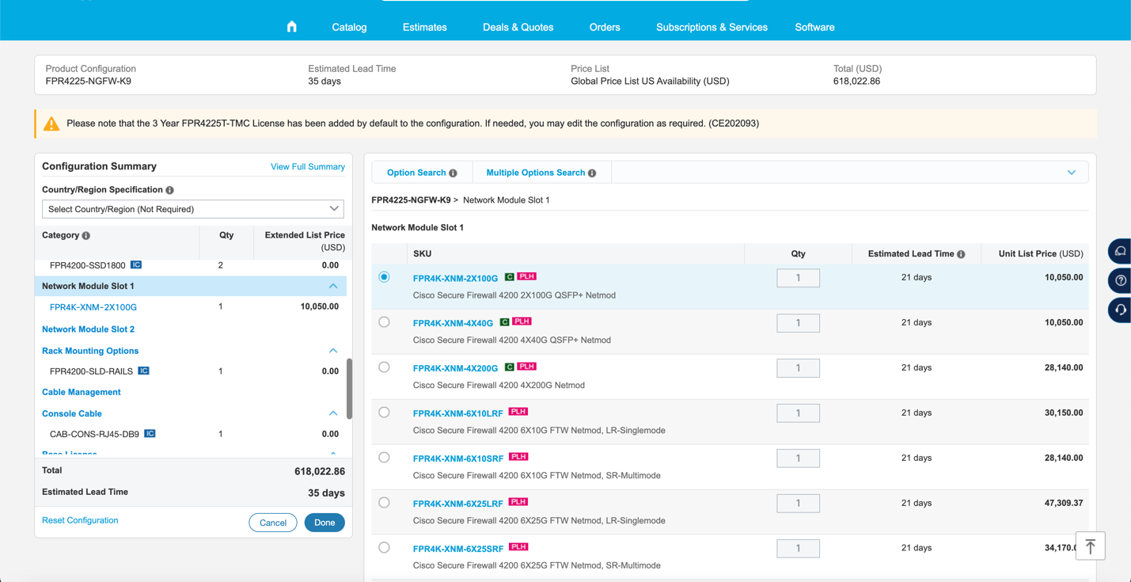This screenshot has height=582, width=1131.
Task: Click PLH badge on FPR4K-XNM-2X100G
Action: tap(527, 276)
